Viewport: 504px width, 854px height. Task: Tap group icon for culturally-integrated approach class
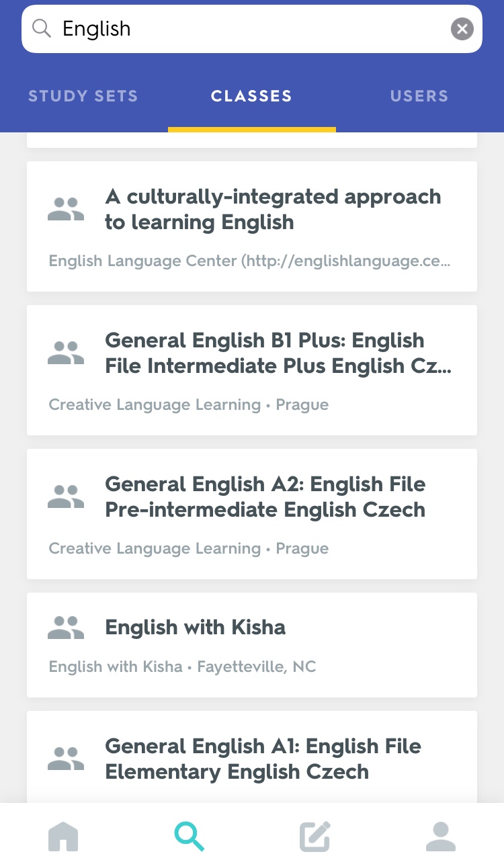pyautogui.click(x=66, y=209)
